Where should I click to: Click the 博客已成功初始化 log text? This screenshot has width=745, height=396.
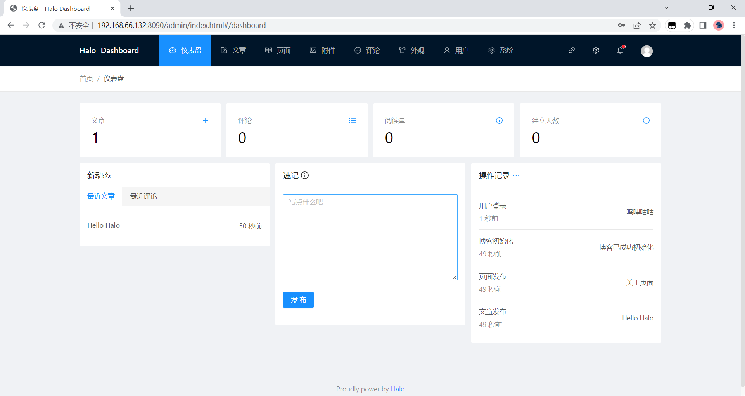coord(626,247)
